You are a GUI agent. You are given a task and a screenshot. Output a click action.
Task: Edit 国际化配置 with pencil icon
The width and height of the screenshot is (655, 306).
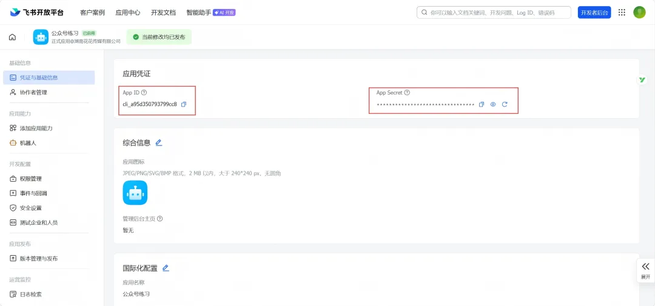[x=166, y=268]
